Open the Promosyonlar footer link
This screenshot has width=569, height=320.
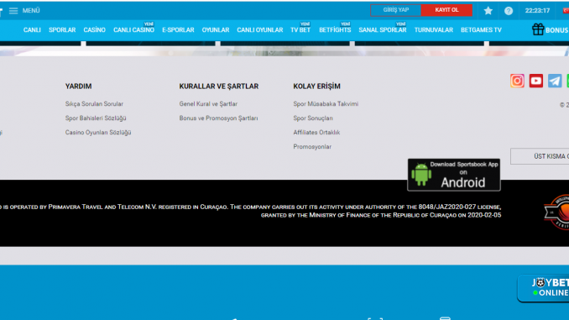[312, 147]
